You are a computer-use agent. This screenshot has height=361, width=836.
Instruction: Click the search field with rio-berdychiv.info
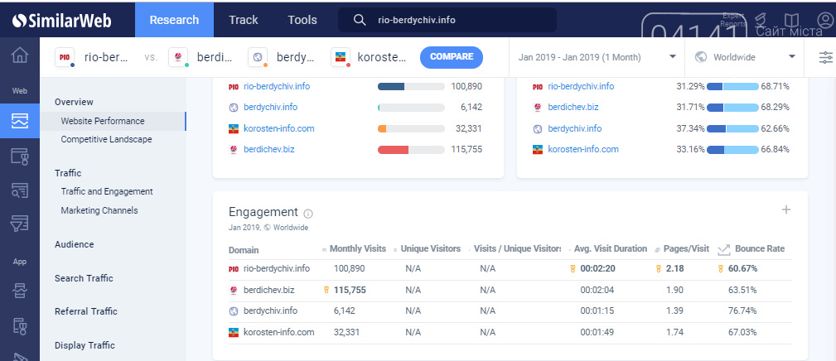tap(447, 20)
